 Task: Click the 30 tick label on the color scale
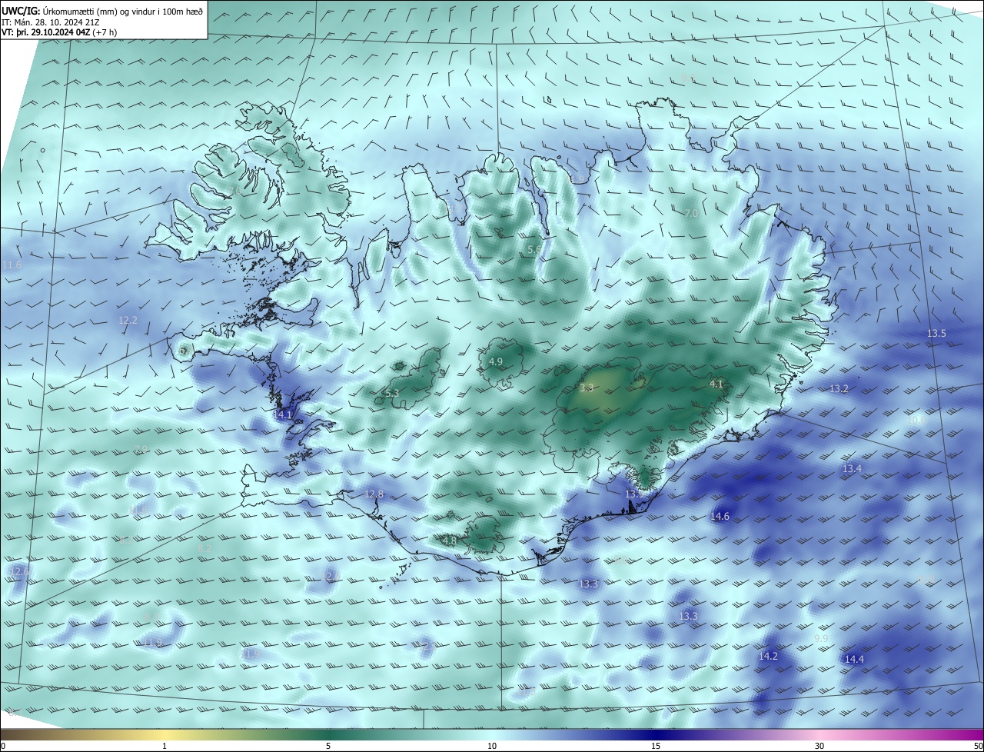[x=819, y=746]
